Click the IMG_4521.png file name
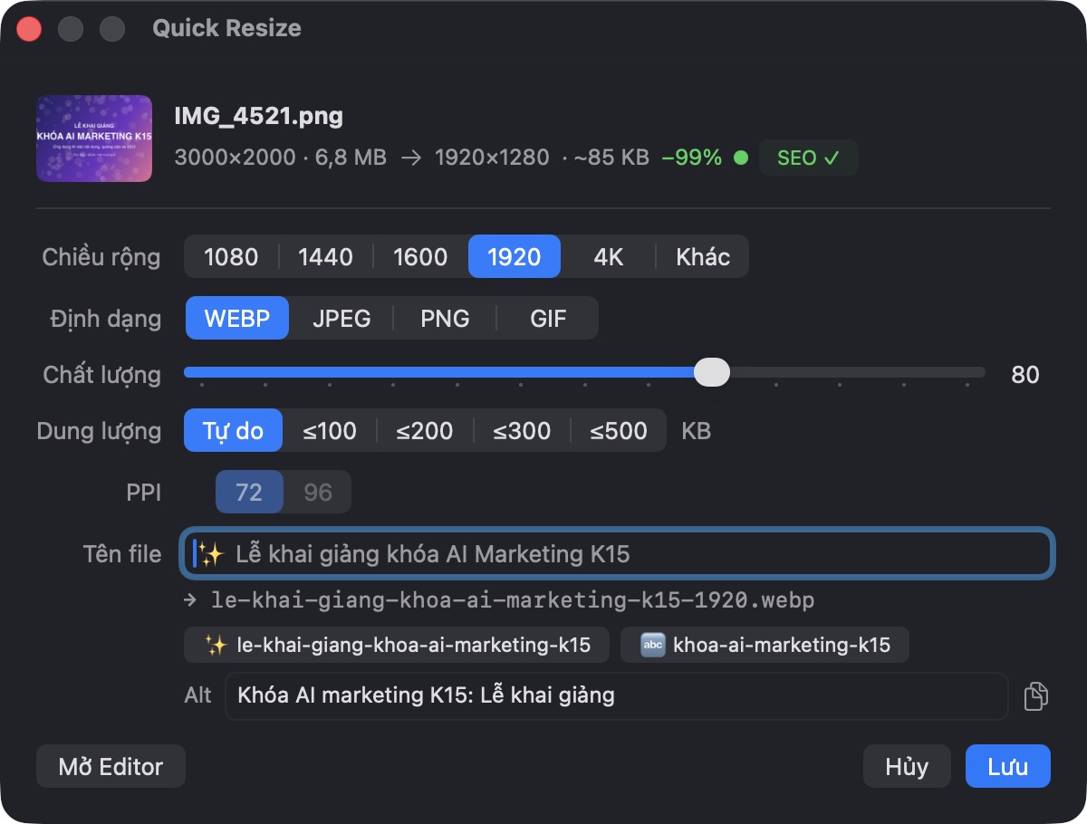 point(258,116)
